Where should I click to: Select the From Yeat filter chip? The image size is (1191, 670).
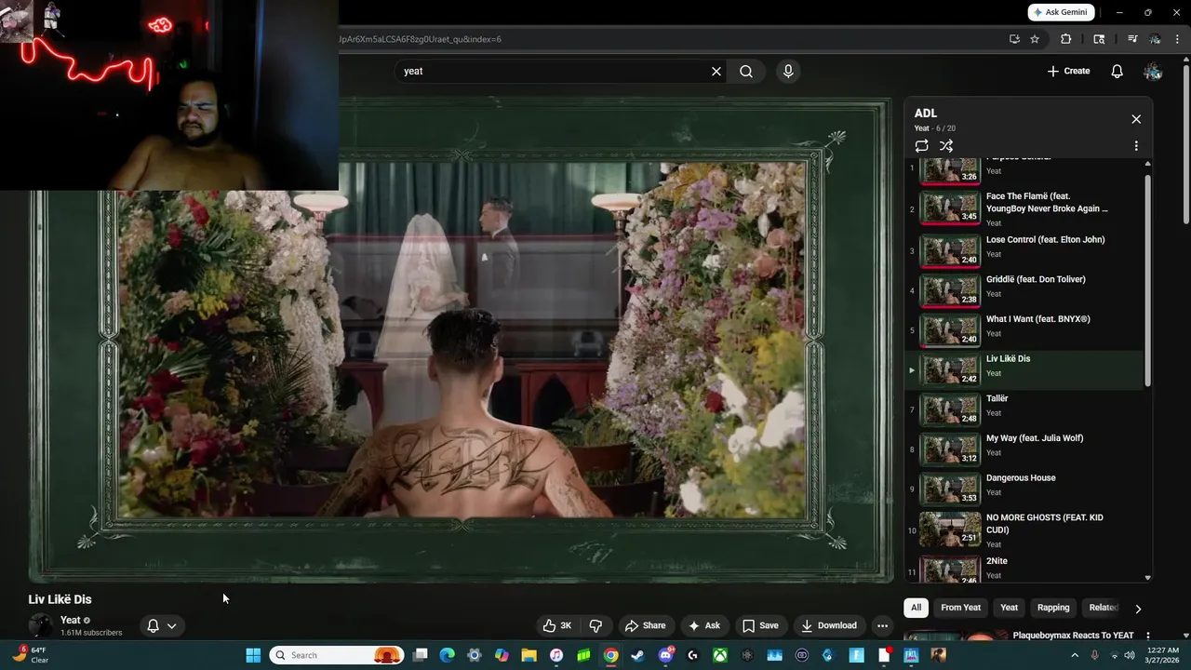tap(960, 608)
